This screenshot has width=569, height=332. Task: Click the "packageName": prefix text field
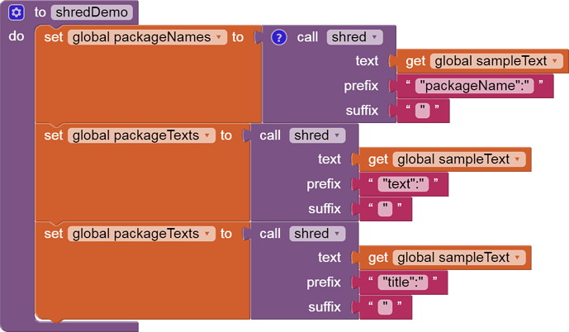pos(474,86)
